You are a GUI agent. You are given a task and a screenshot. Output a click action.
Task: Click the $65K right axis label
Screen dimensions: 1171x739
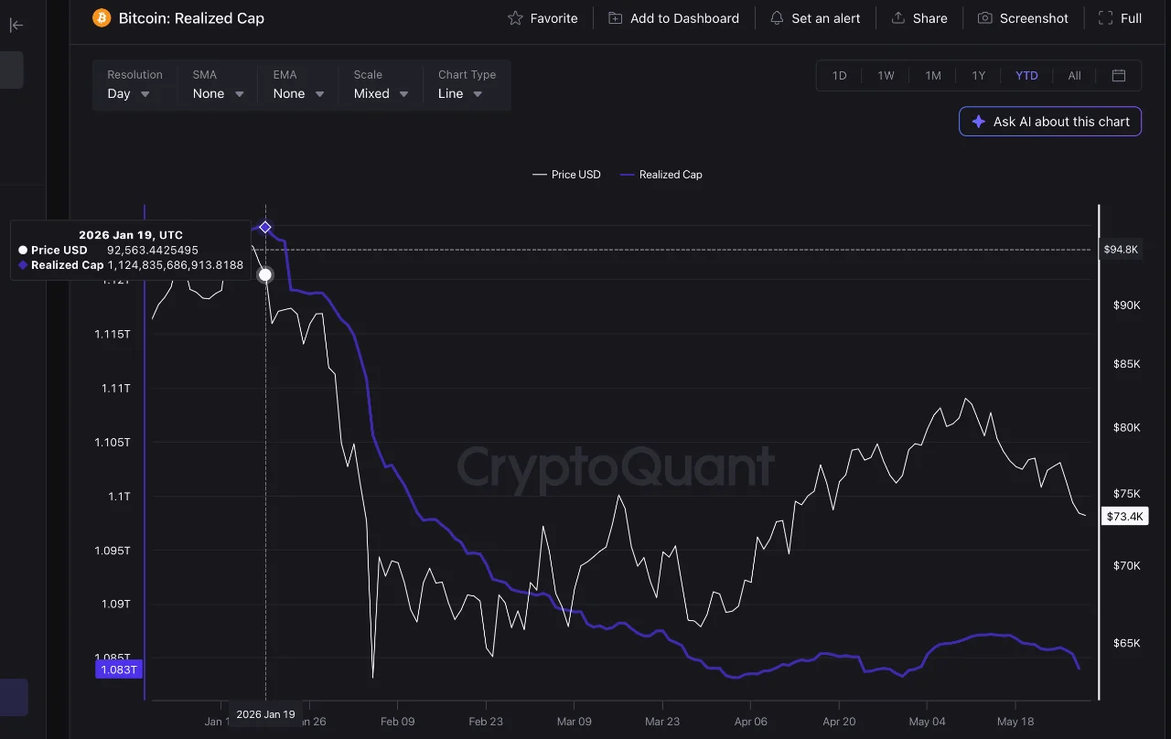pos(1126,643)
